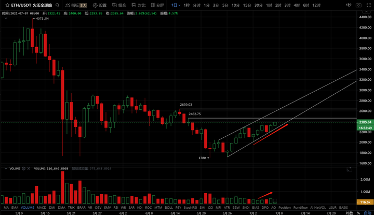Viewport: 374px width, 215px height.
Task: Click the ETH/USDT 火币全球站 pair title
Action: coord(31,5)
